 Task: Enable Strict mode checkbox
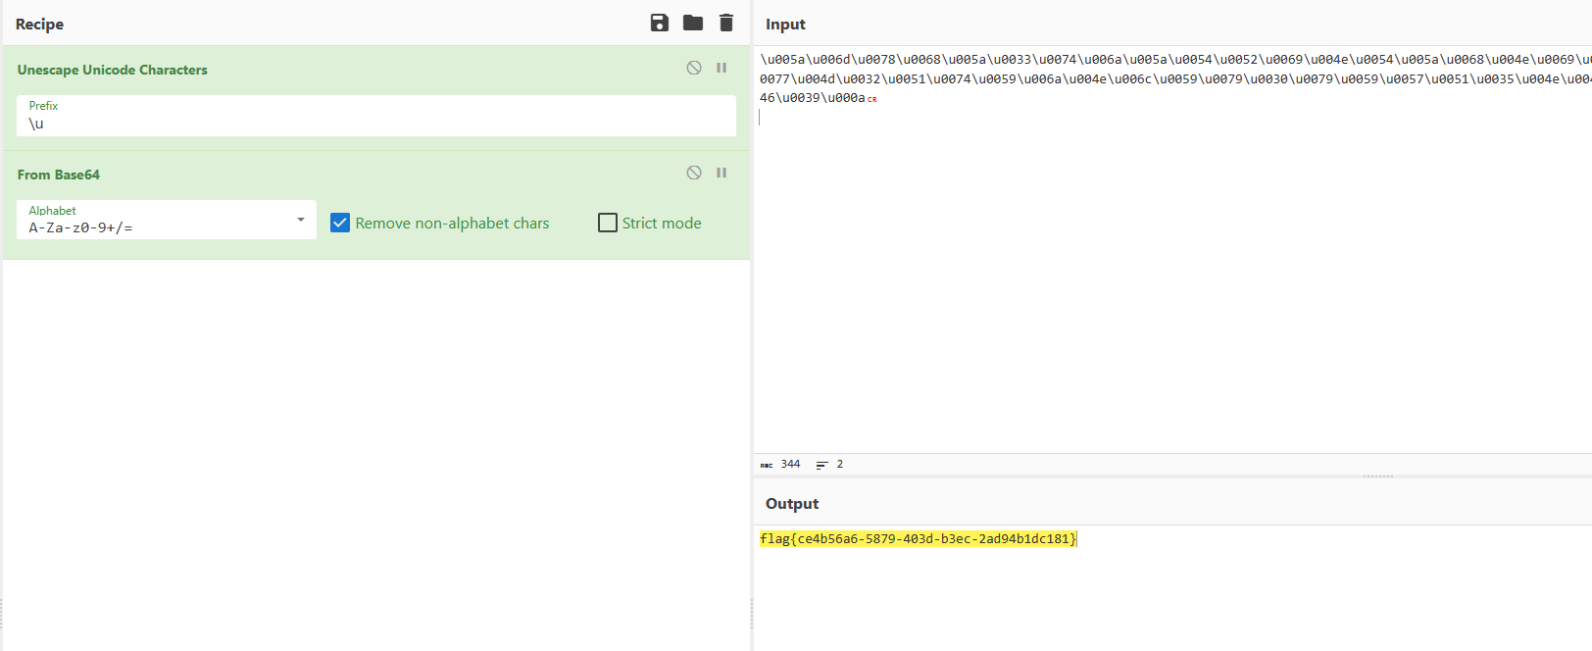point(608,223)
